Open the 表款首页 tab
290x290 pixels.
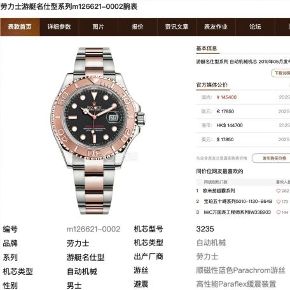tap(20, 27)
